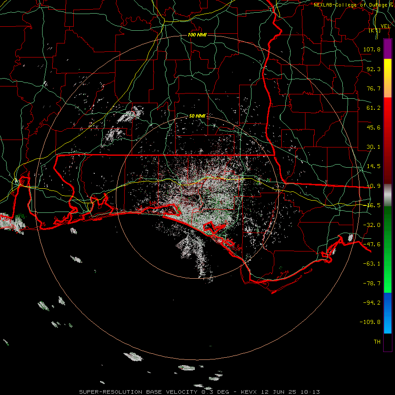Click the -109.8 velocity scale value
This screenshot has height=395, width=395.
coord(370,322)
